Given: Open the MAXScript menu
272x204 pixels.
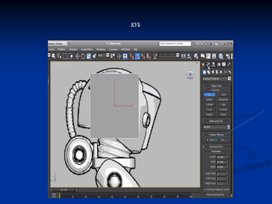Looking at the screenshot, I should 125,49.
